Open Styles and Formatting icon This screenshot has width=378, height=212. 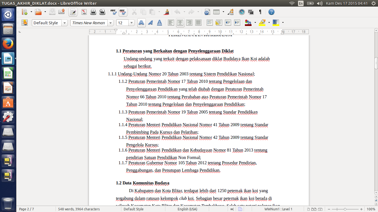[x=25, y=23]
